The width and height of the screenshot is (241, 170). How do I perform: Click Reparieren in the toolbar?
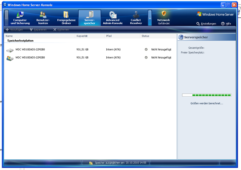pyautogui.click(x=38, y=29)
